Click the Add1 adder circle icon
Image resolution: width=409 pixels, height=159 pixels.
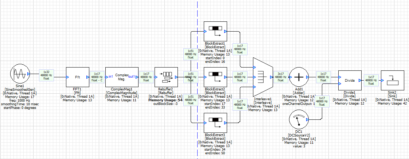tap(299, 77)
